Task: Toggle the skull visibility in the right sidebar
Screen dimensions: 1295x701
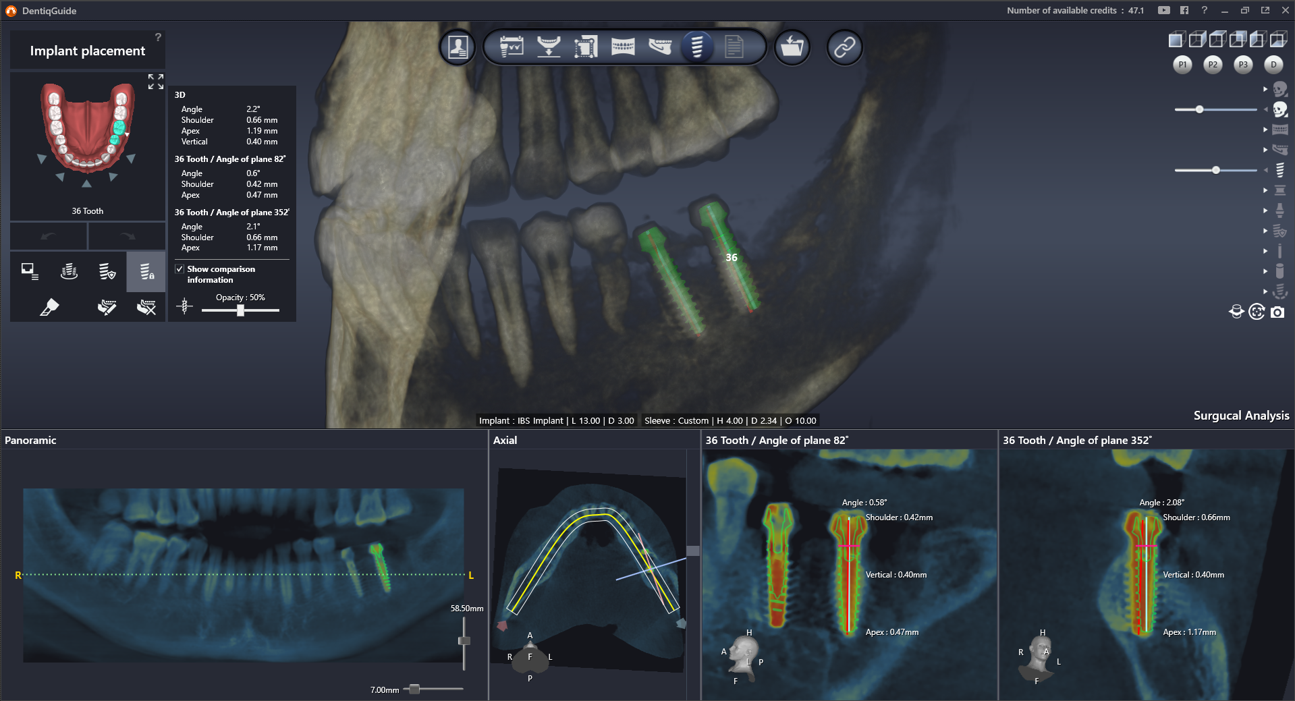Action: coord(1279,89)
